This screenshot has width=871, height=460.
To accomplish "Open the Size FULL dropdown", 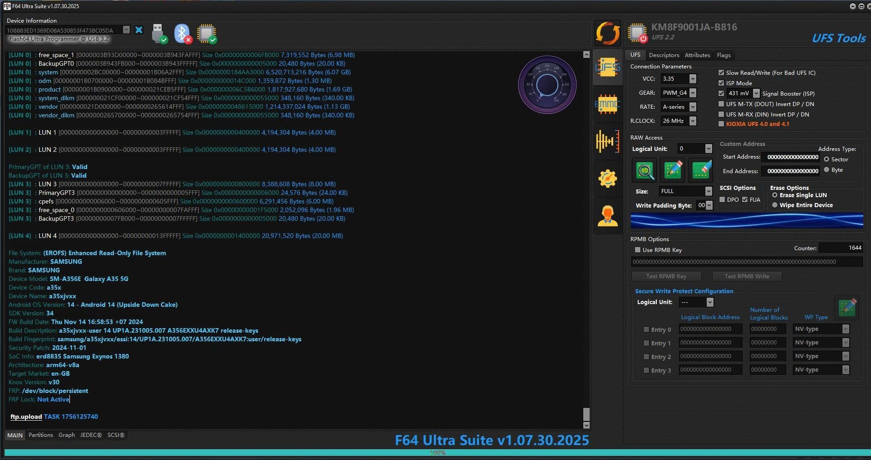I will pos(709,191).
